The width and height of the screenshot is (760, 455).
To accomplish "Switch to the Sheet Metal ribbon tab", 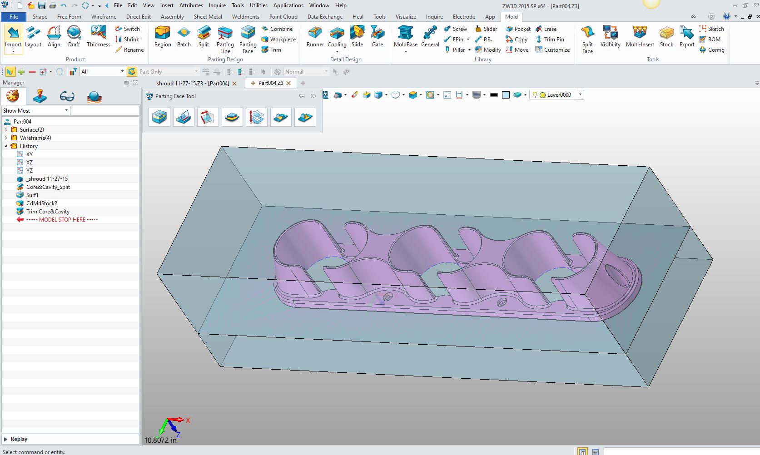I will tap(208, 17).
